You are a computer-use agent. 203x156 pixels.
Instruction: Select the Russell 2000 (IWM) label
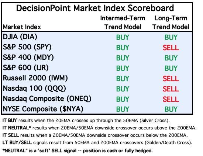(x=35, y=78)
